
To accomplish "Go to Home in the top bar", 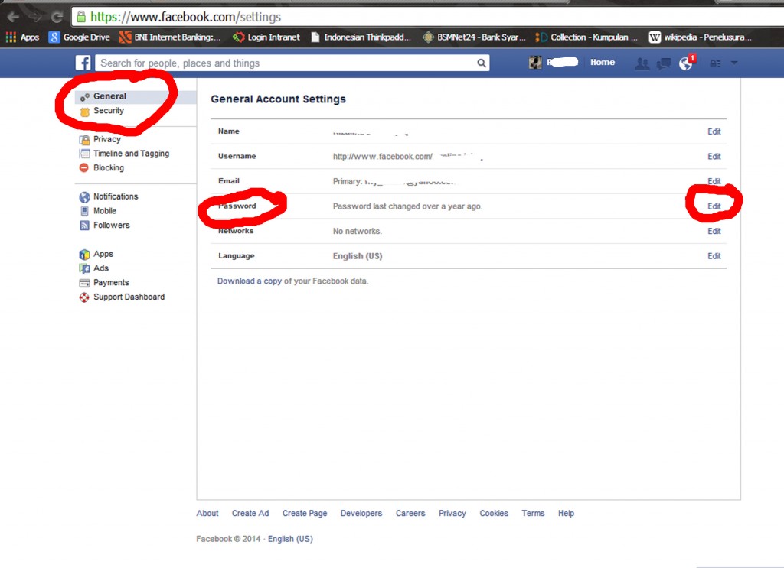I will click(602, 63).
